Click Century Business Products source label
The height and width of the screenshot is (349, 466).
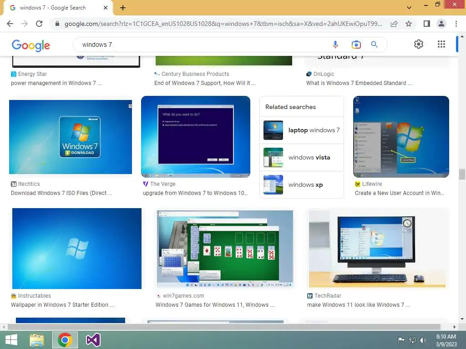195,74
